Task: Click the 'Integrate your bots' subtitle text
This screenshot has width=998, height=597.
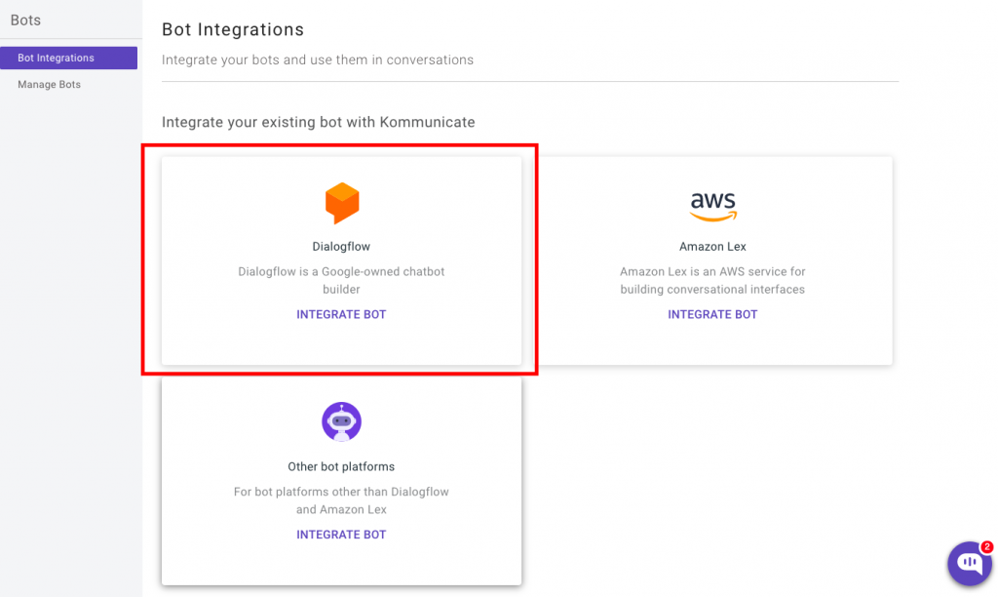Action: point(318,60)
